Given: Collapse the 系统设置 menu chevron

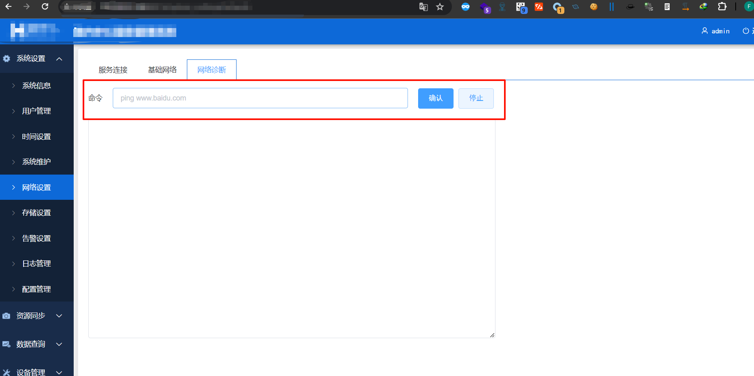Looking at the screenshot, I should point(59,59).
